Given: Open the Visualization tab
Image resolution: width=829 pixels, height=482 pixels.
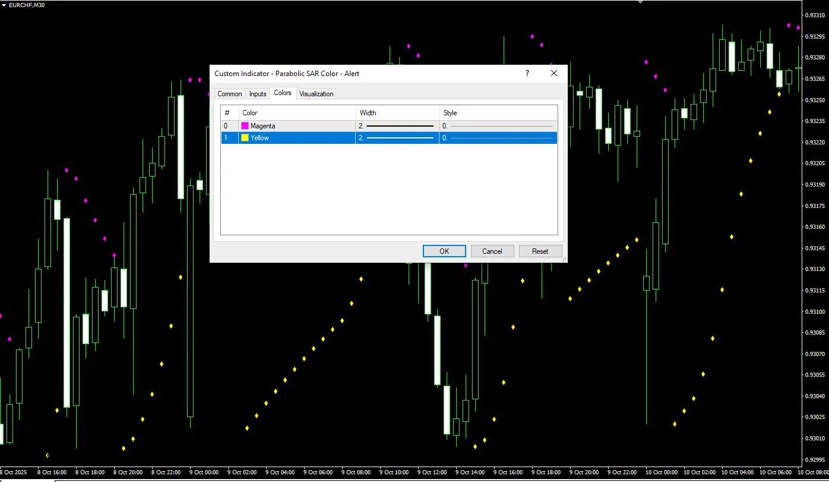Looking at the screenshot, I should pyautogui.click(x=316, y=94).
